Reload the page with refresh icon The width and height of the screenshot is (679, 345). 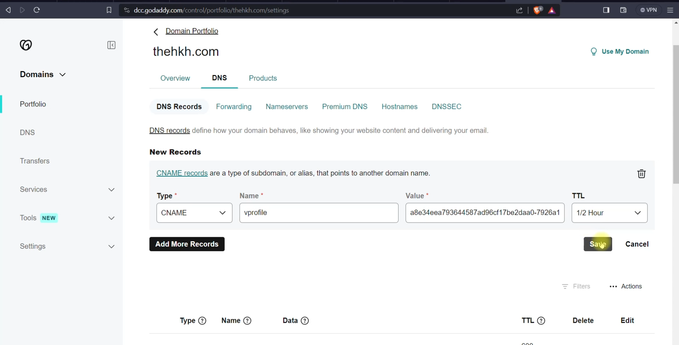pos(37,10)
